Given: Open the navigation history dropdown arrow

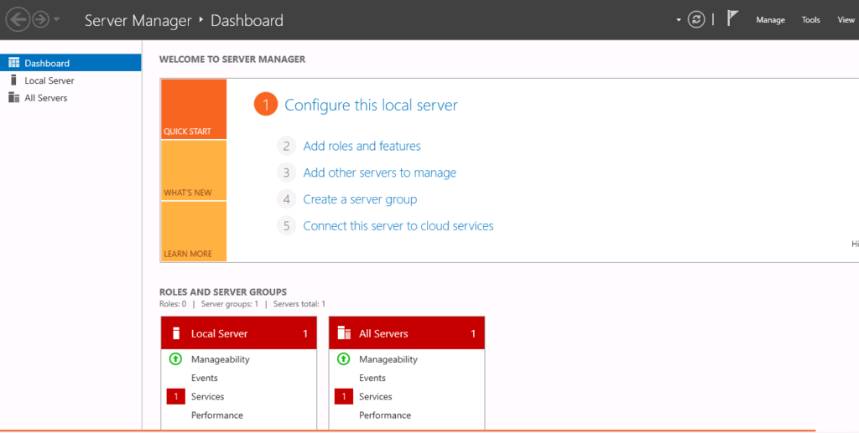Looking at the screenshot, I should 56,20.
